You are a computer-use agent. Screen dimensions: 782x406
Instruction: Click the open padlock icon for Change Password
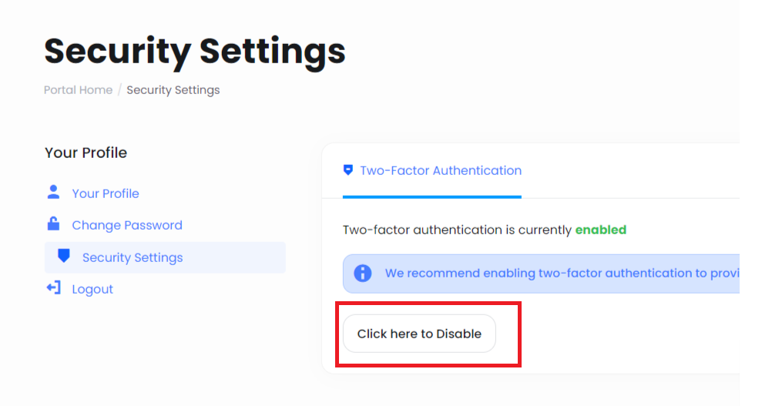tap(53, 224)
